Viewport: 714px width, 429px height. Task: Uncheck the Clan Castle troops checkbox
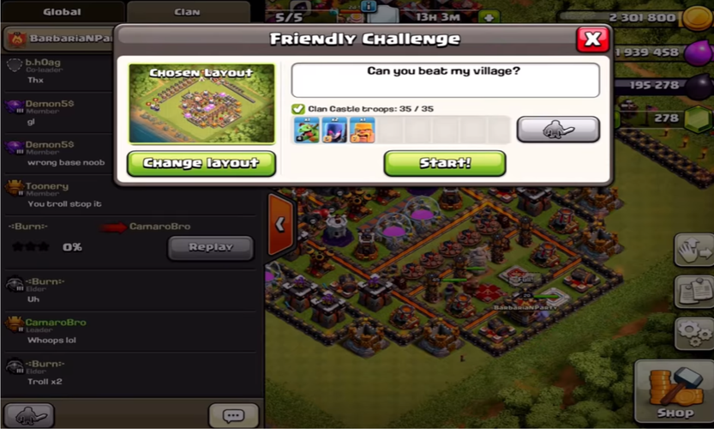[x=297, y=109]
